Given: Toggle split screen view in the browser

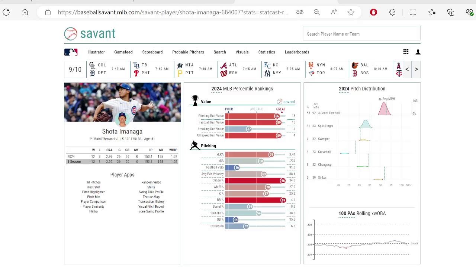Looking at the screenshot, I should [x=413, y=12].
